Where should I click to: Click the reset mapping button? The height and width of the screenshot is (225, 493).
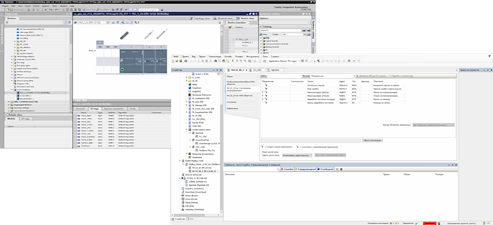tap(372, 140)
